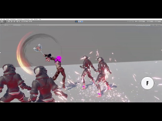The height and width of the screenshot is (121, 162).
Task: Select the Hand tool in toolbar
Action: tap(2, 21)
